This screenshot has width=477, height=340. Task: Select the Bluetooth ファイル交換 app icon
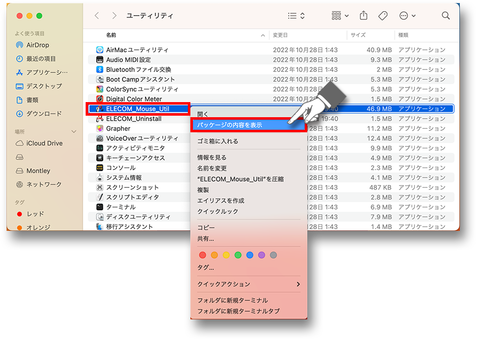click(99, 69)
